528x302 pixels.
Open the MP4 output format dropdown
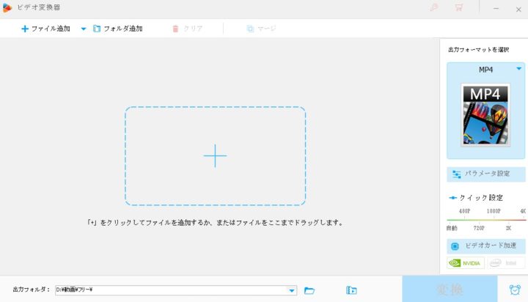click(x=519, y=69)
